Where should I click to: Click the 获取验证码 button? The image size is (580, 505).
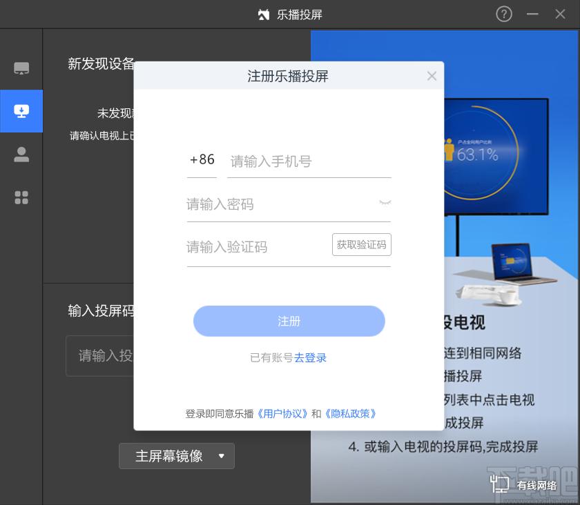pyautogui.click(x=362, y=245)
